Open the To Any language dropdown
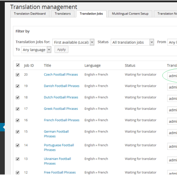 click(36, 50)
